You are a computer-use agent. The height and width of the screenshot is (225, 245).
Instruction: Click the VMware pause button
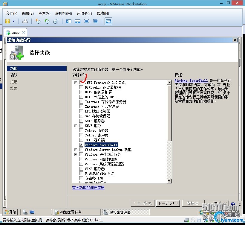pyautogui.click(x=7, y=21)
